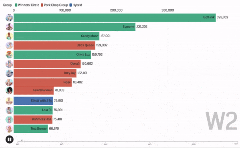Select Kandy Muse's avatar icon
The width and height of the screenshot is (240, 148).
pyautogui.click(x=9, y=36)
